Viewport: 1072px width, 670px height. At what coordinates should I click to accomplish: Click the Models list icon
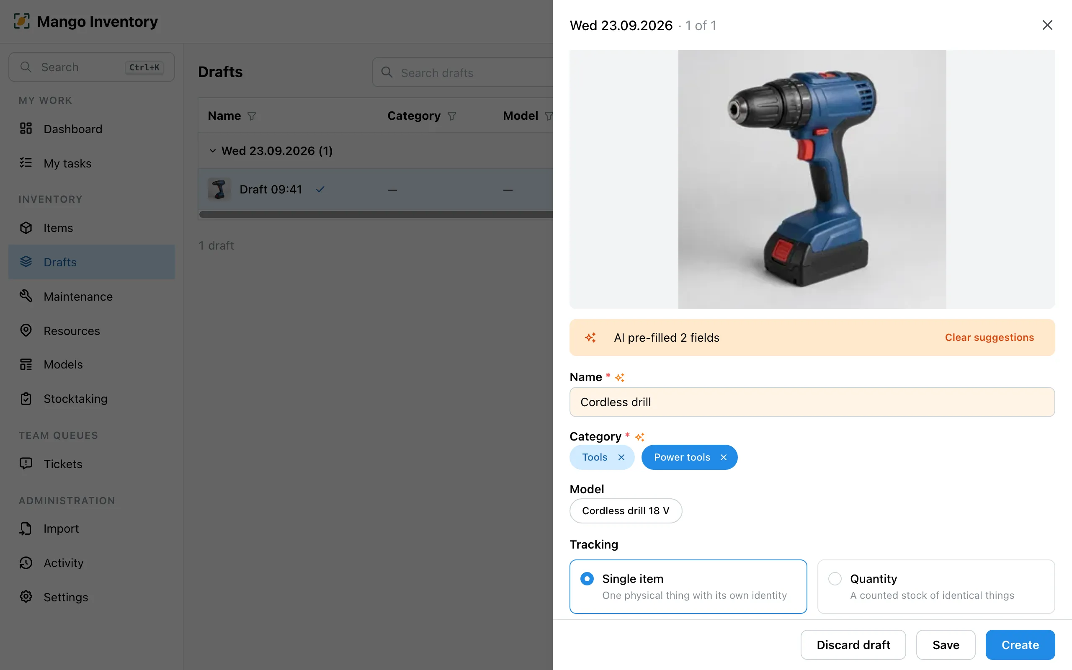tap(26, 364)
